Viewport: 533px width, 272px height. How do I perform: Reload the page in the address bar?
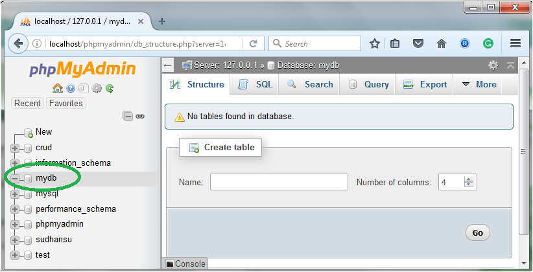253,44
